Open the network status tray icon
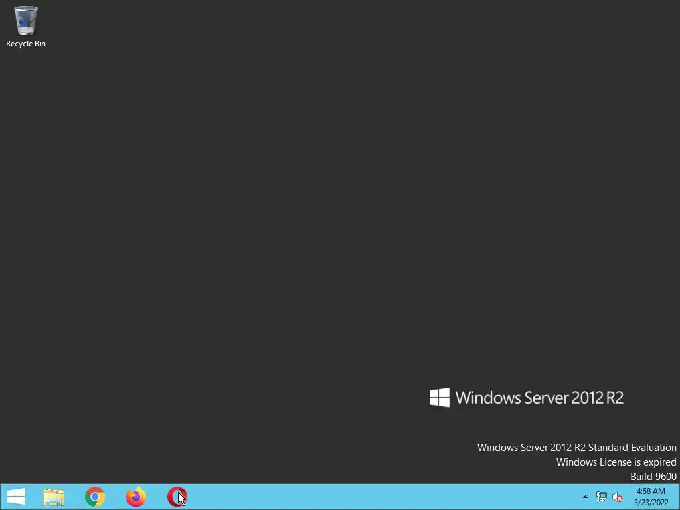The image size is (680, 510). (601, 497)
